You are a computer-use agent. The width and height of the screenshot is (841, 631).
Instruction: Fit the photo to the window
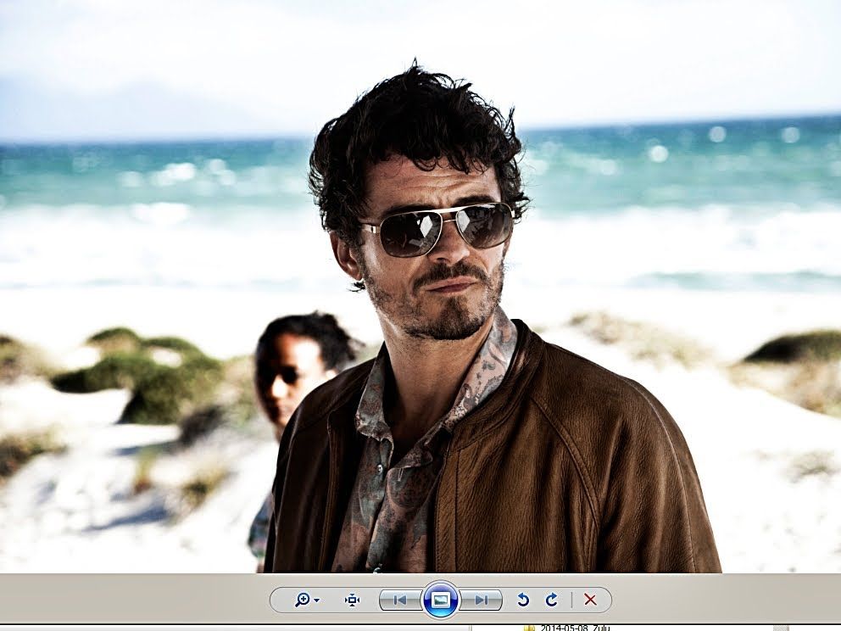point(353,600)
